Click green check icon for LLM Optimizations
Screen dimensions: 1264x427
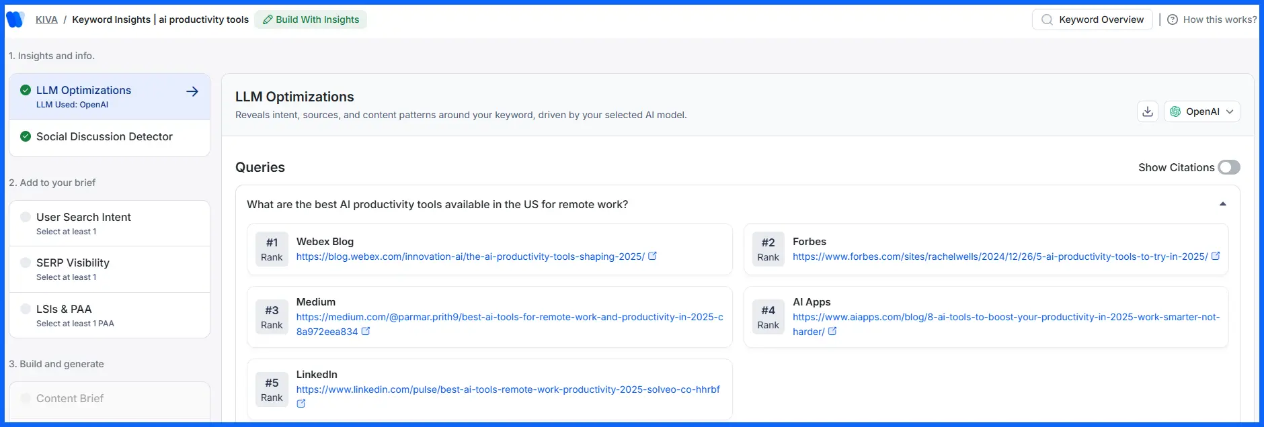point(26,90)
